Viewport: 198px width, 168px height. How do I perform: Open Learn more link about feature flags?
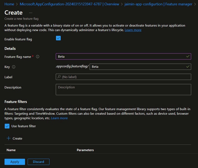point(133,30)
